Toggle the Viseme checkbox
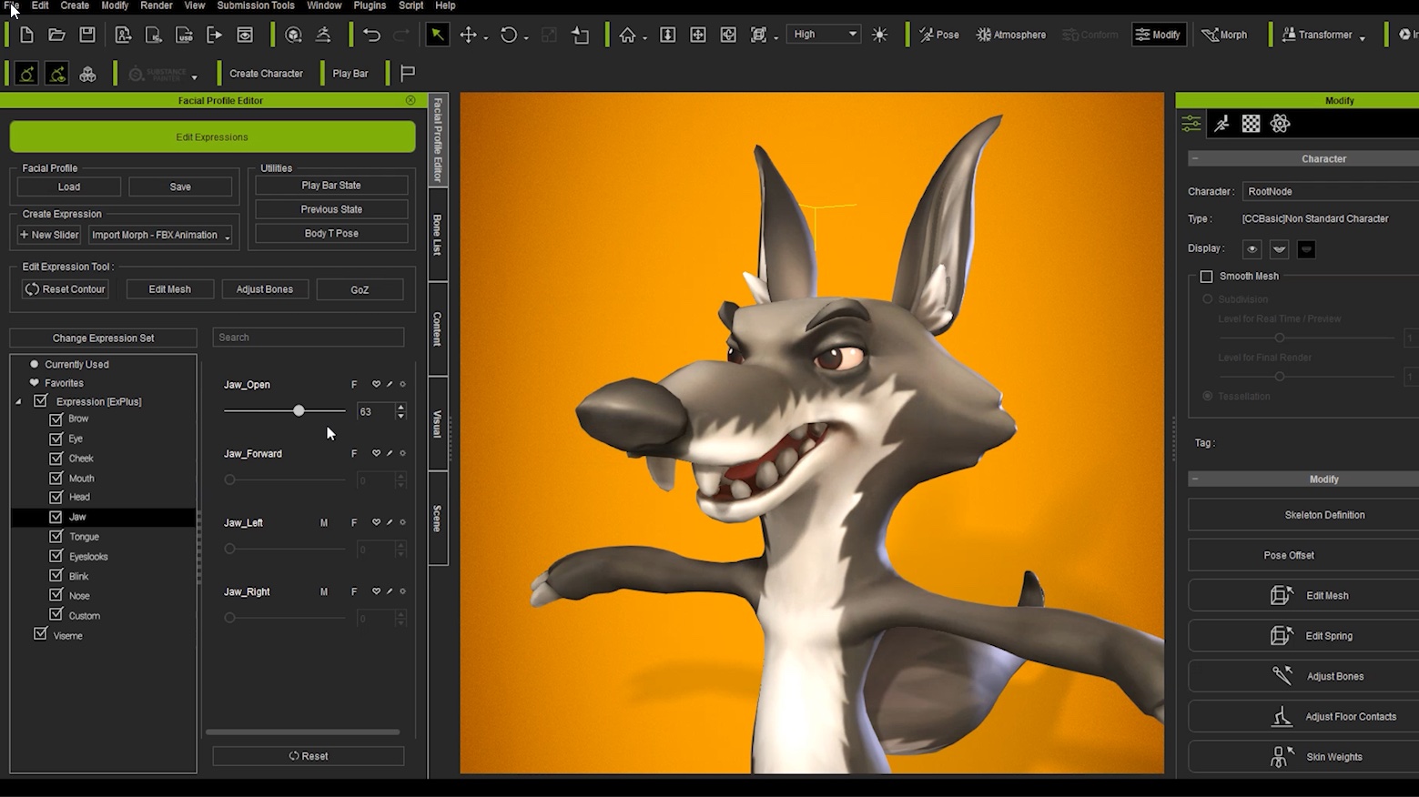Viewport: 1419px width, 797px height. point(40,634)
